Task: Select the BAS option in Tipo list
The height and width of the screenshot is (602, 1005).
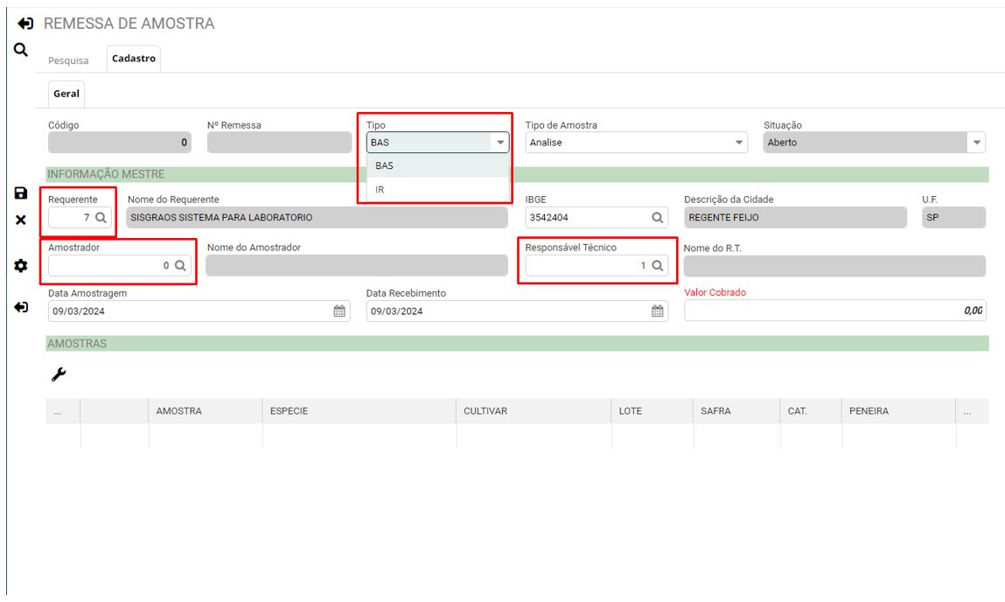Action: tap(384, 165)
